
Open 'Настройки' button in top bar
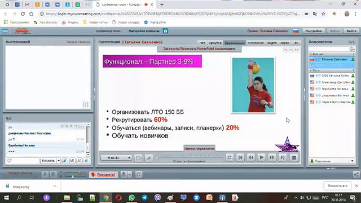(x=314, y=31)
